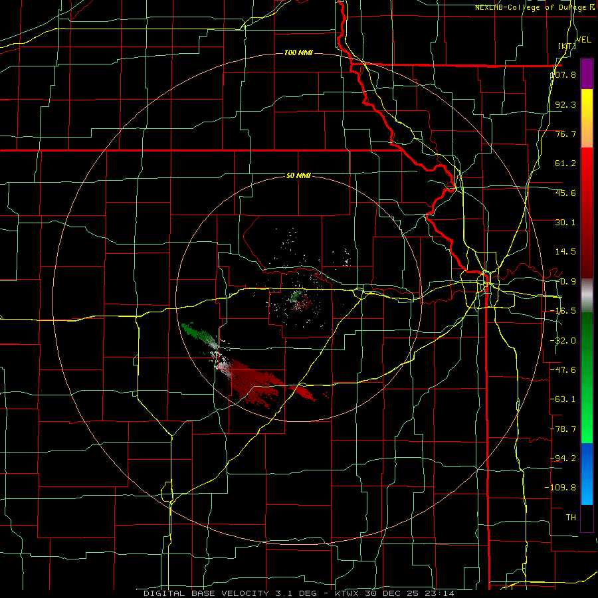Click the -78.7 velocity scale value

563,429
